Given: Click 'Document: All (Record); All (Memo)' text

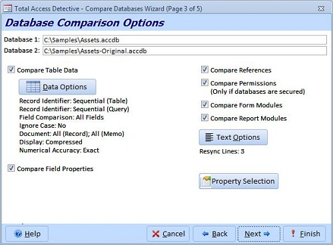Looking at the screenshot, I should tap(72, 134).
